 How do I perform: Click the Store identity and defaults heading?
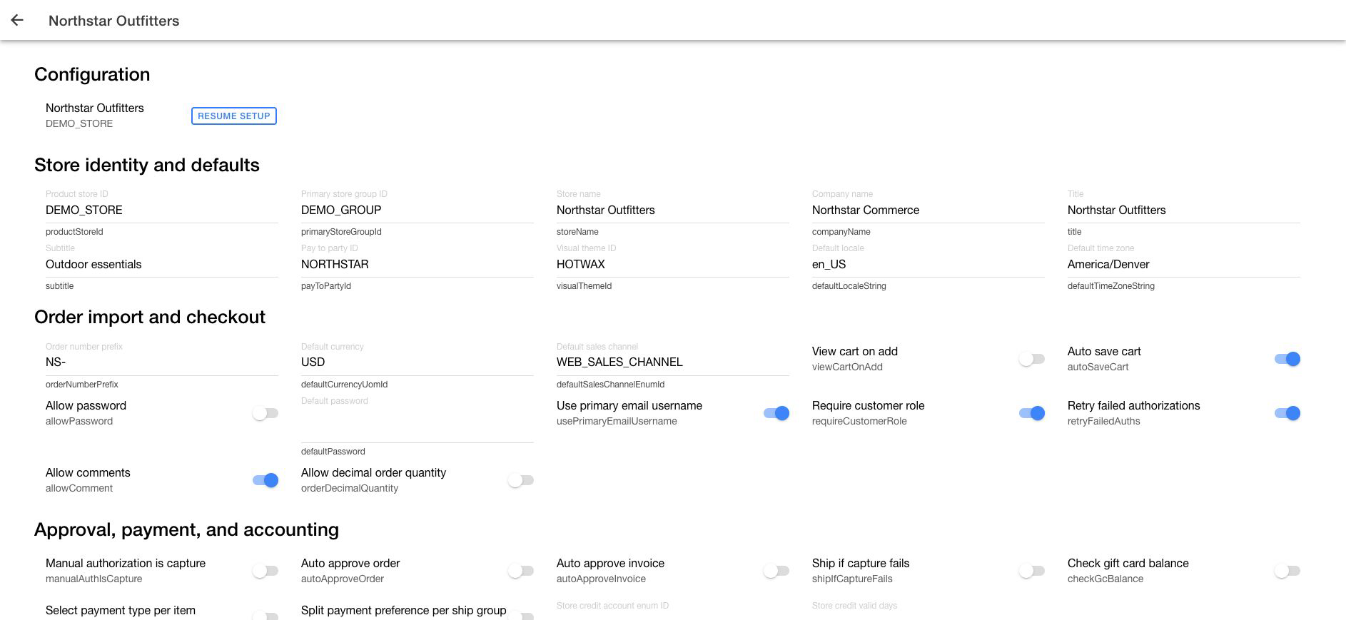[x=147, y=165]
